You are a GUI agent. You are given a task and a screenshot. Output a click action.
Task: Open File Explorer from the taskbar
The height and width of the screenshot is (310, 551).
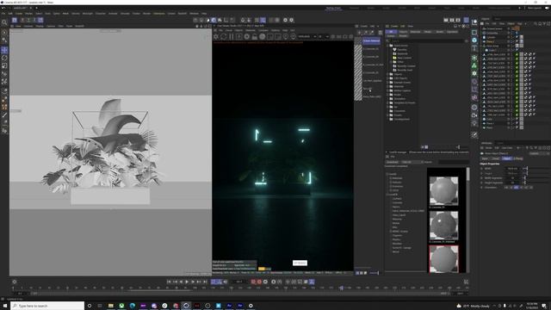click(x=111, y=306)
